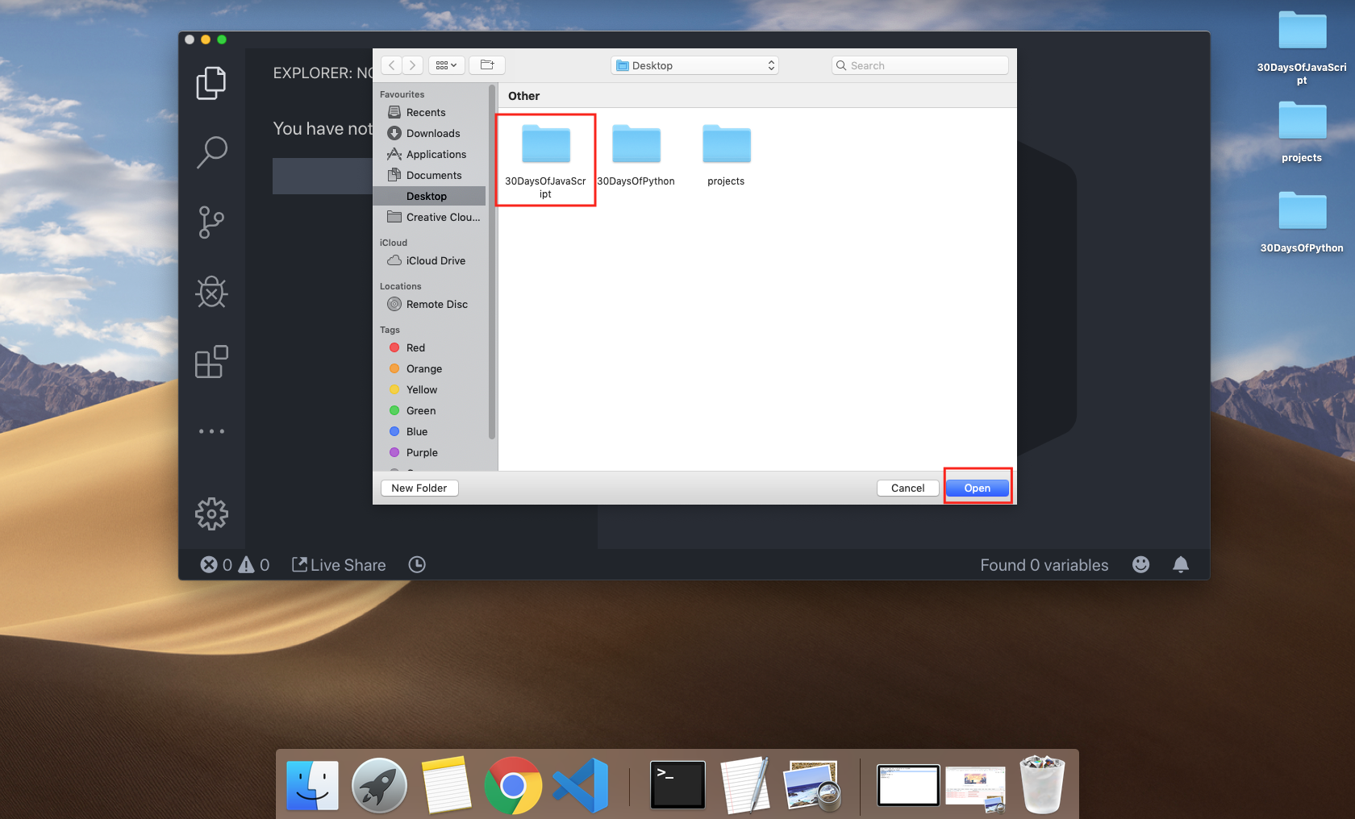This screenshot has height=819, width=1355.
Task: Select Recents in the Finder sidebar
Action: point(424,112)
